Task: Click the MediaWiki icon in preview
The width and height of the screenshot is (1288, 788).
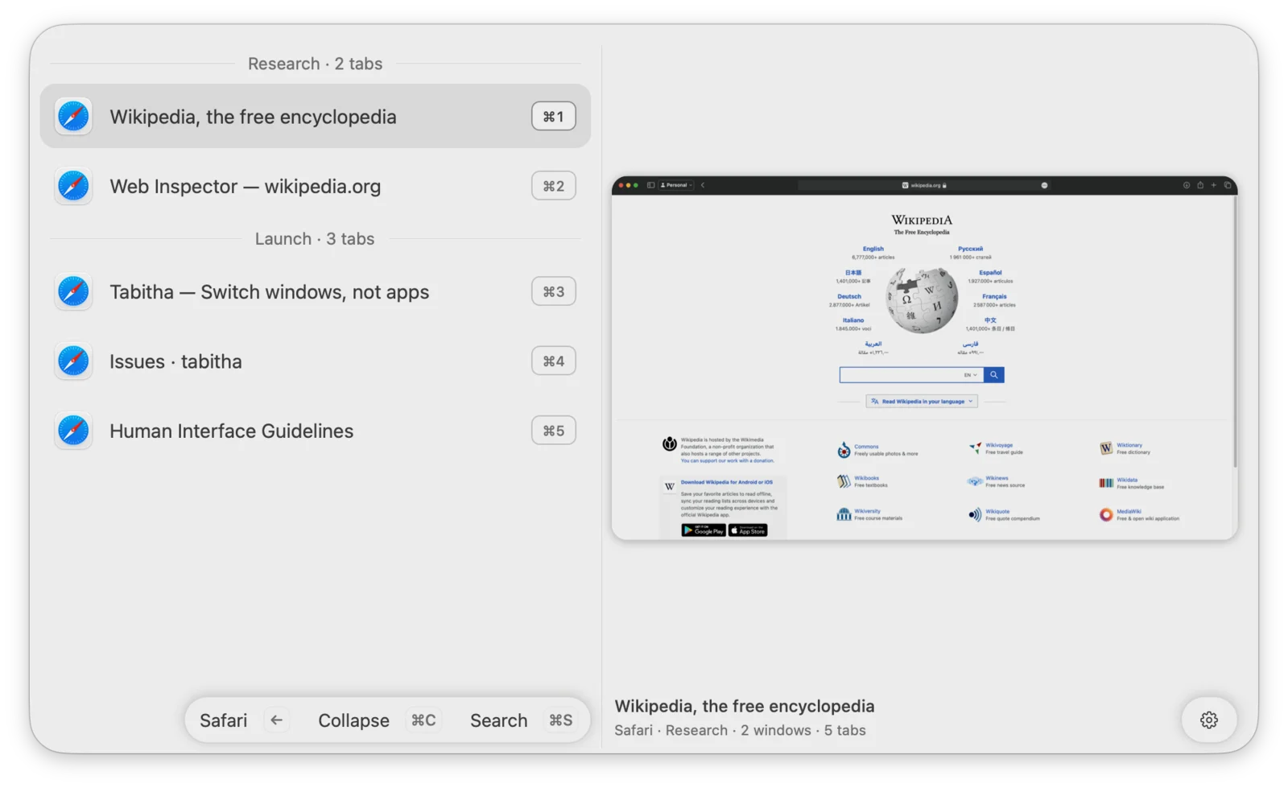Action: coord(1106,515)
